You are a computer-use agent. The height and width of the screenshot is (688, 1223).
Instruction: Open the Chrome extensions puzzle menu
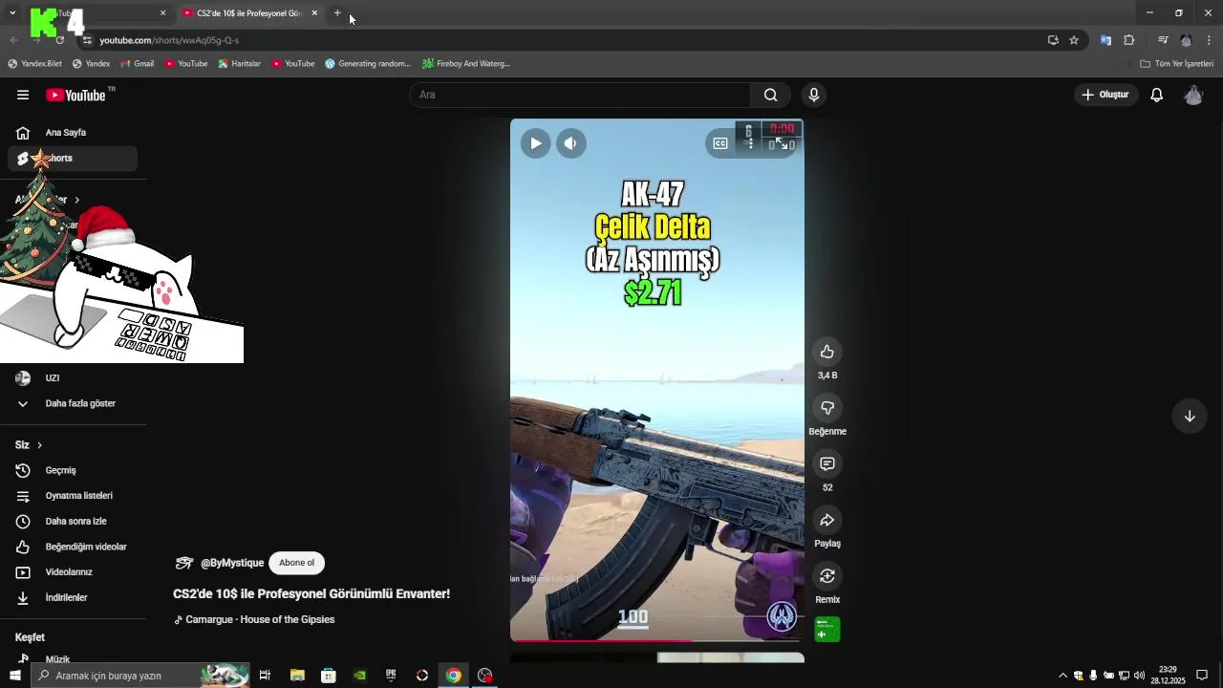pos(1128,40)
